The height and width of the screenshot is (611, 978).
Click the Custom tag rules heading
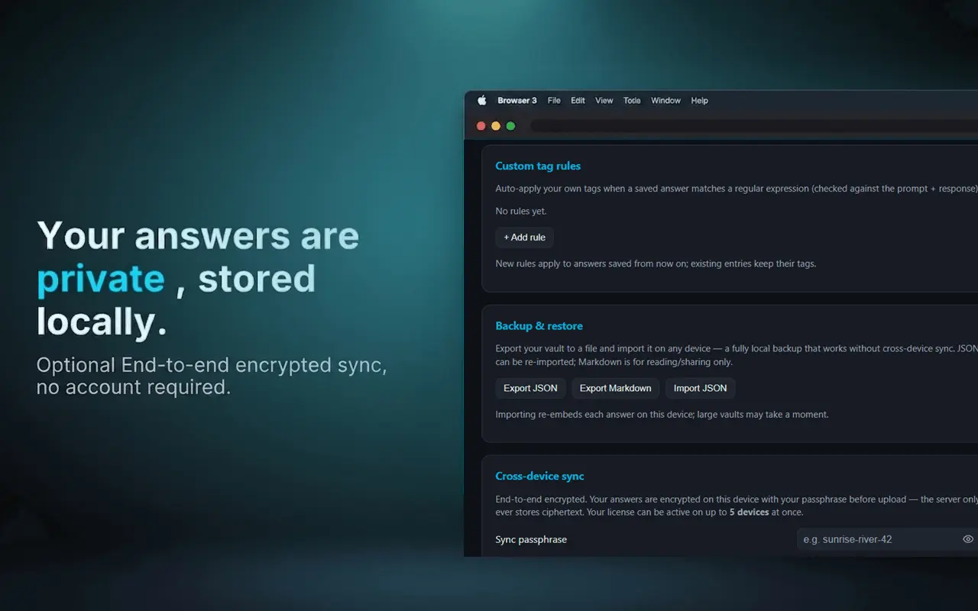tap(538, 166)
